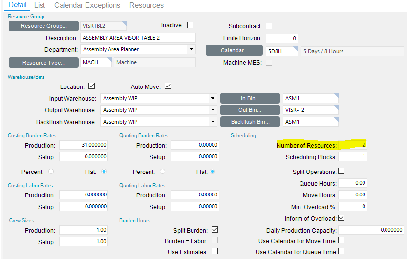Click the In Bin button
The height and width of the screenshot is (259, 407).
[x=250, y=98]
